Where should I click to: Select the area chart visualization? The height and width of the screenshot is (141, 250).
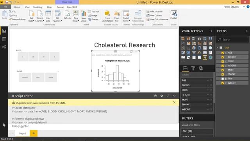pos(188,43)
